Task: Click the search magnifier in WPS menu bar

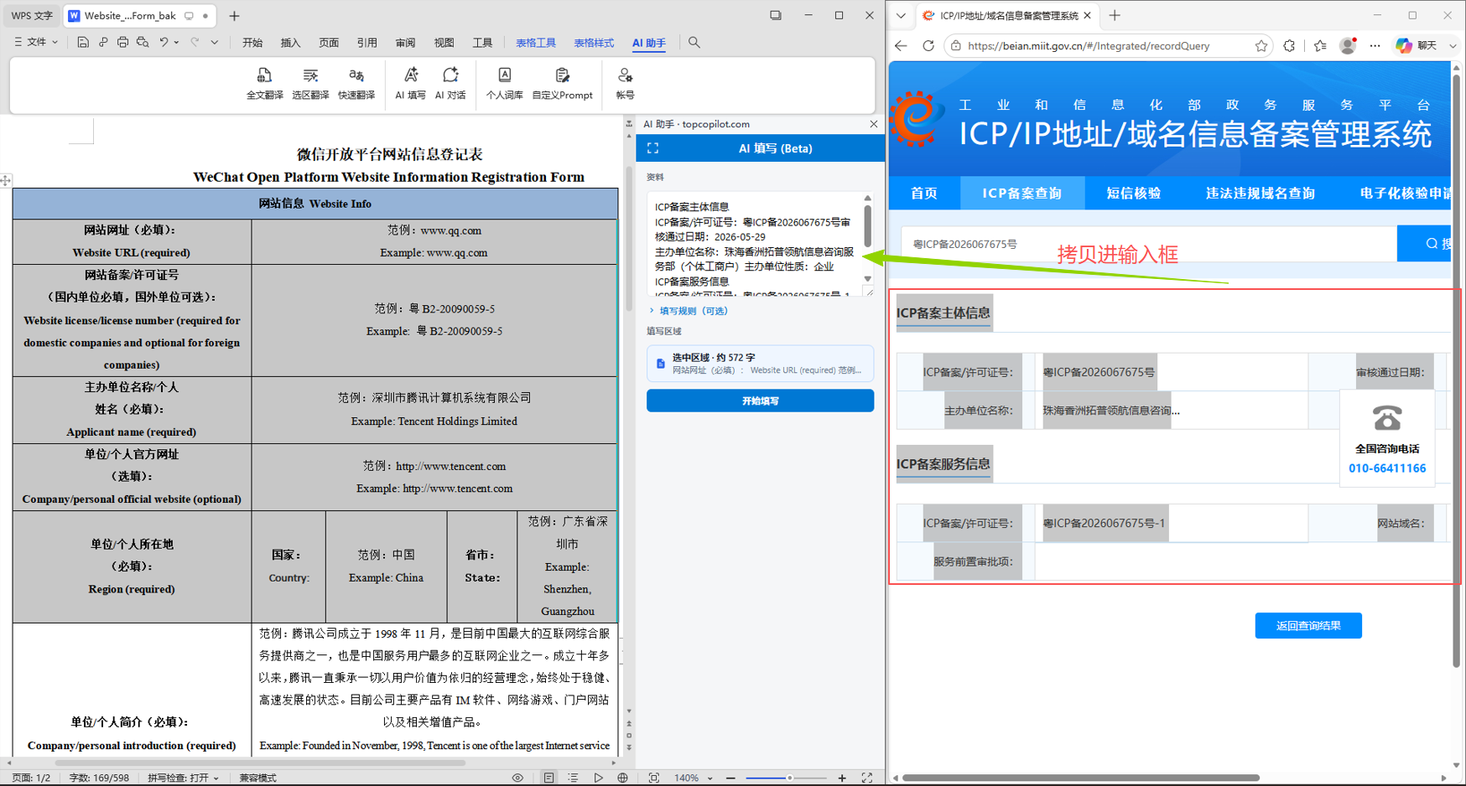Action: (x=694, y=42)
